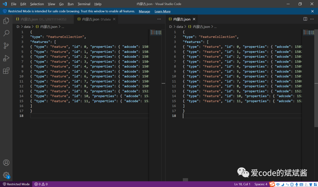Open the Help menu

pos(98,4)
